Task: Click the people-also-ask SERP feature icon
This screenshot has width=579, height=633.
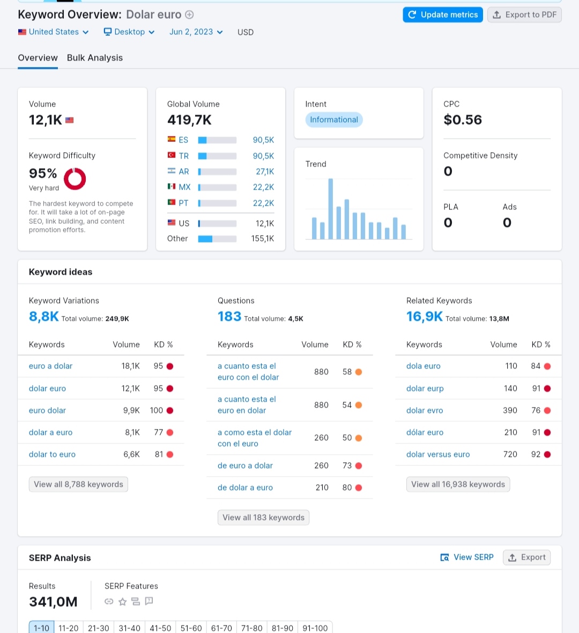Action: point(149,601)
